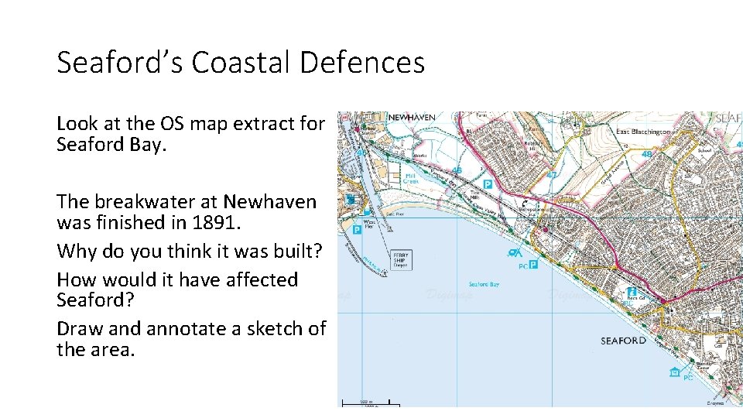Image resolution: width=743 pixels, height=418 pixels.
Task: Click the 'Martello Tower' map label
Action: click(x=703, y=365)
